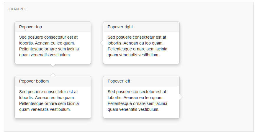Click the body text in Popover bottom
This screenshot has height=135, width=257.
point(49,101)
